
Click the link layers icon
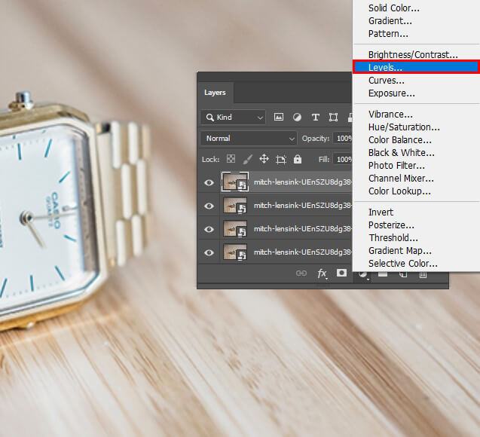click(x=301, y=274)
